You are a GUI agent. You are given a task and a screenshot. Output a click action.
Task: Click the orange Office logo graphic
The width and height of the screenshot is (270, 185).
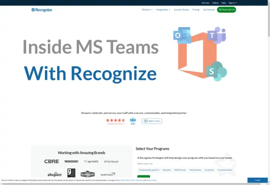[x=197, y=55]
